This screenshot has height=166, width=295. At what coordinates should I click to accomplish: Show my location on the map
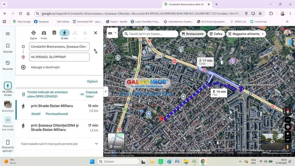[x=288, y=127]
